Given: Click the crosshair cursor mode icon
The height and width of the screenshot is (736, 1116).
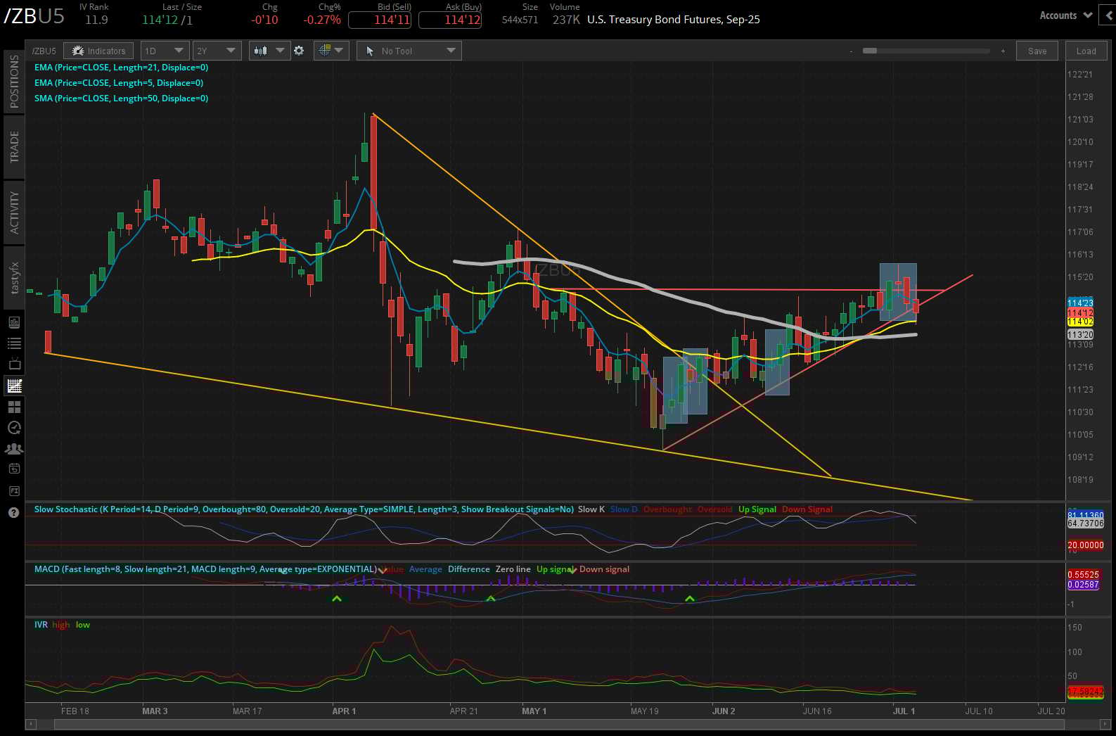Looking at the screenshot, I should 324,51.
